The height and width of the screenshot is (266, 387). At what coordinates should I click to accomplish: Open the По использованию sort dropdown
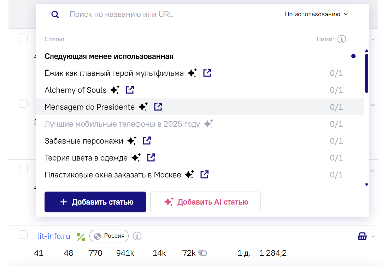(x=316, y=14)
